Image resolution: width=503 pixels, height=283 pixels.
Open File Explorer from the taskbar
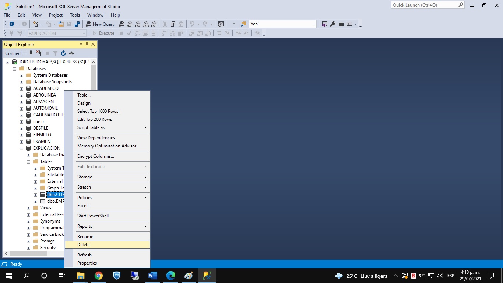80,276
